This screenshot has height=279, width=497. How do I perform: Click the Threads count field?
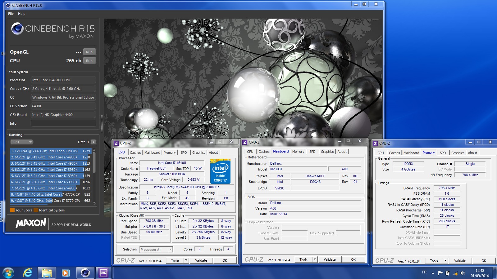228,249
